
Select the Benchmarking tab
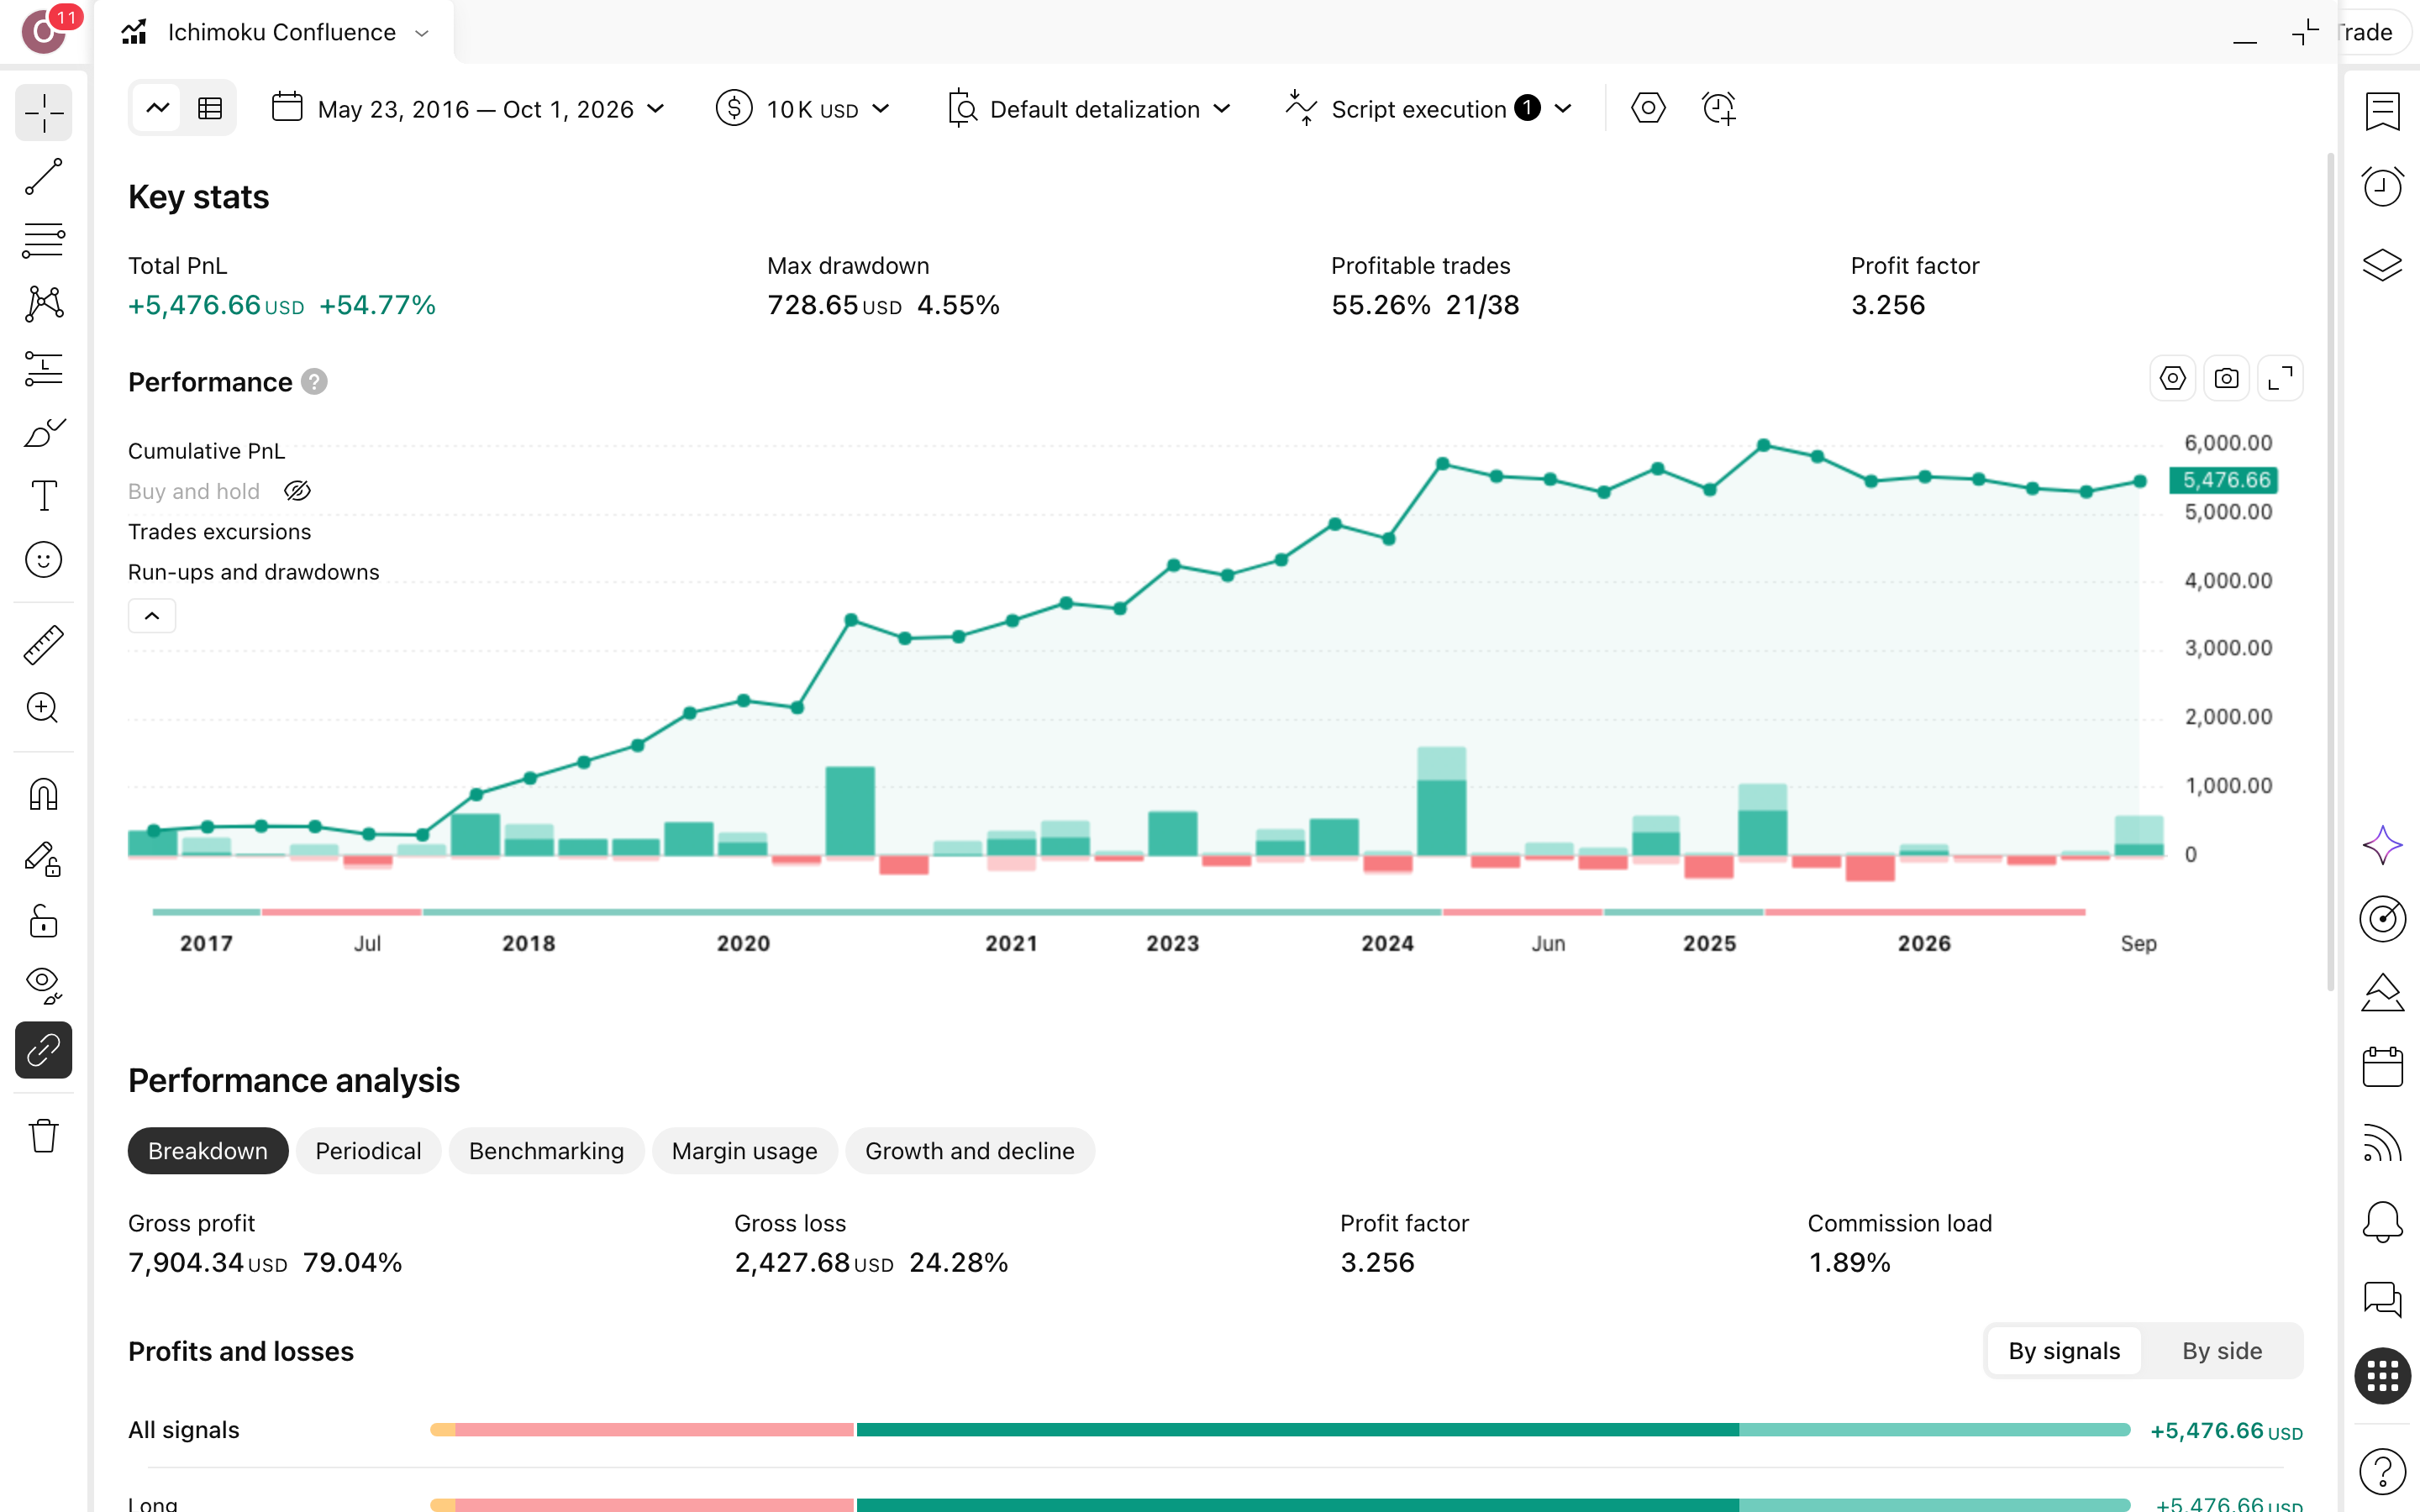(546, 1151)
